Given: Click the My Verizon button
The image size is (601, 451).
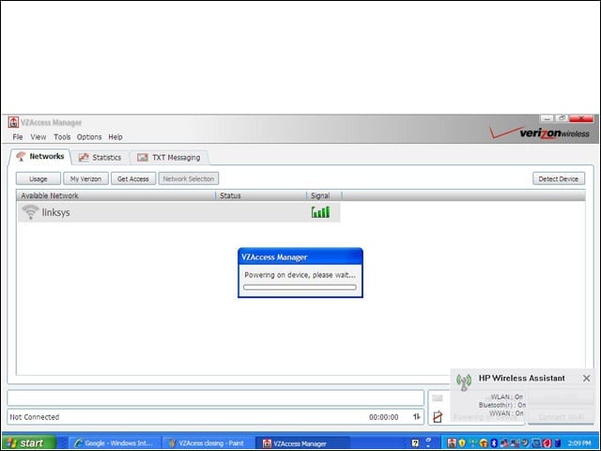Looking at the screenshot, I should click(85, 179).
